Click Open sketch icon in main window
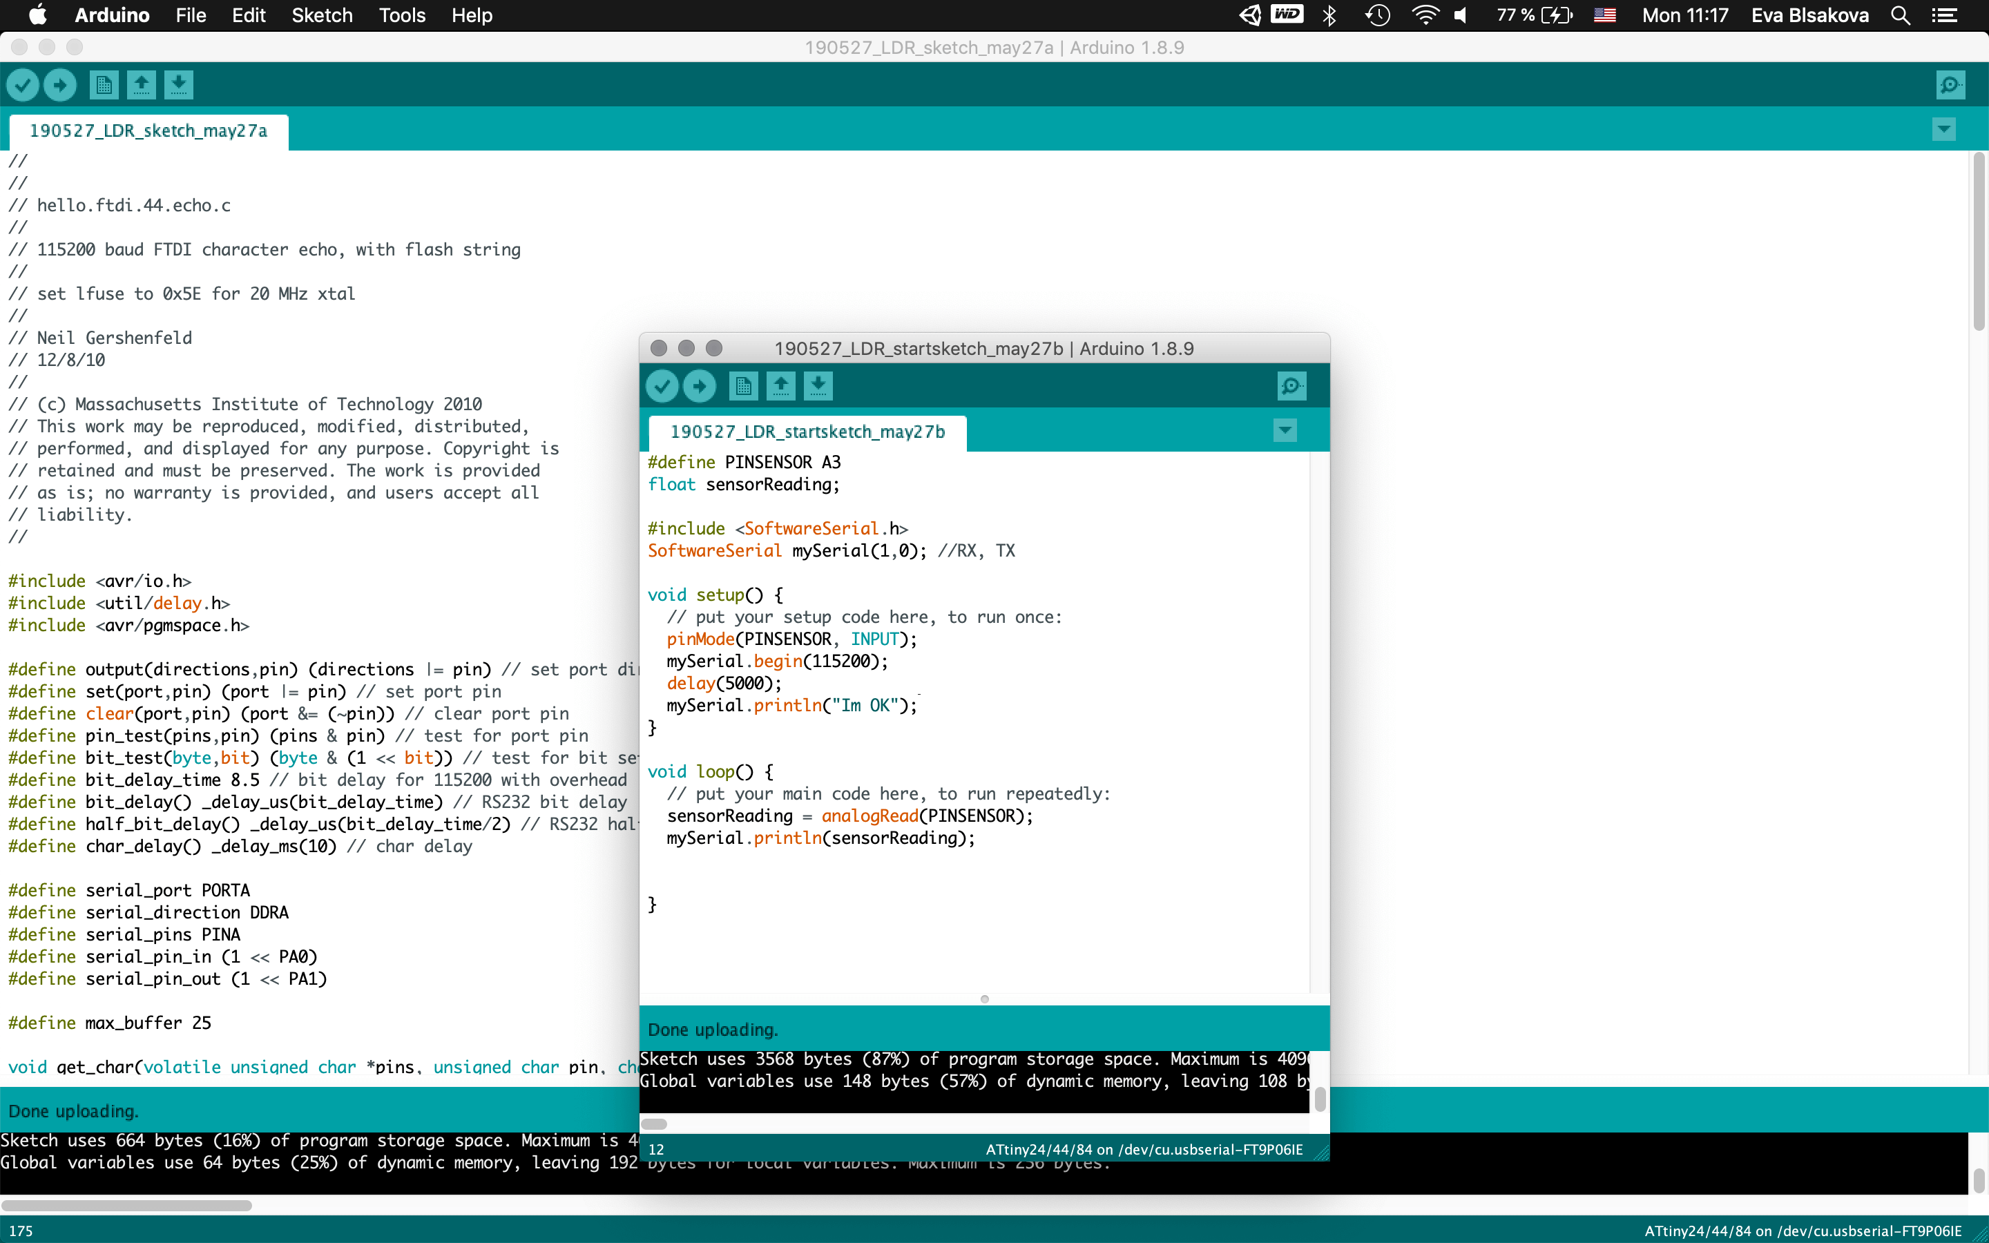The width and height of the screenshot is (1989, 1243). (x=142, y=85)
